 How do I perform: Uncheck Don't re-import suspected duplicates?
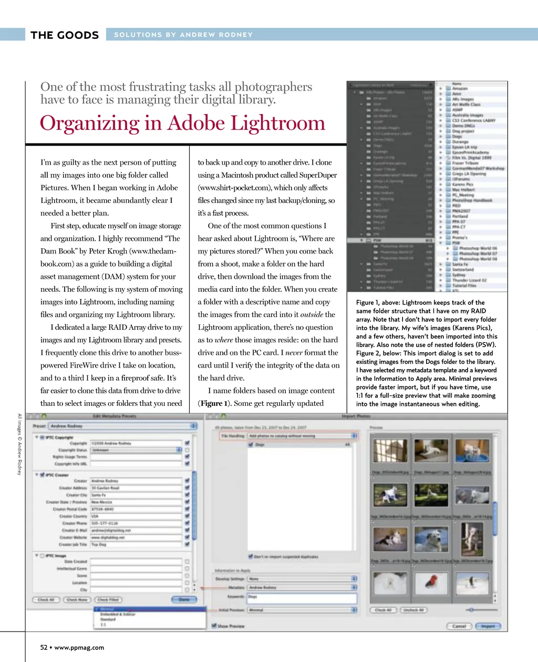coord(251,556)
